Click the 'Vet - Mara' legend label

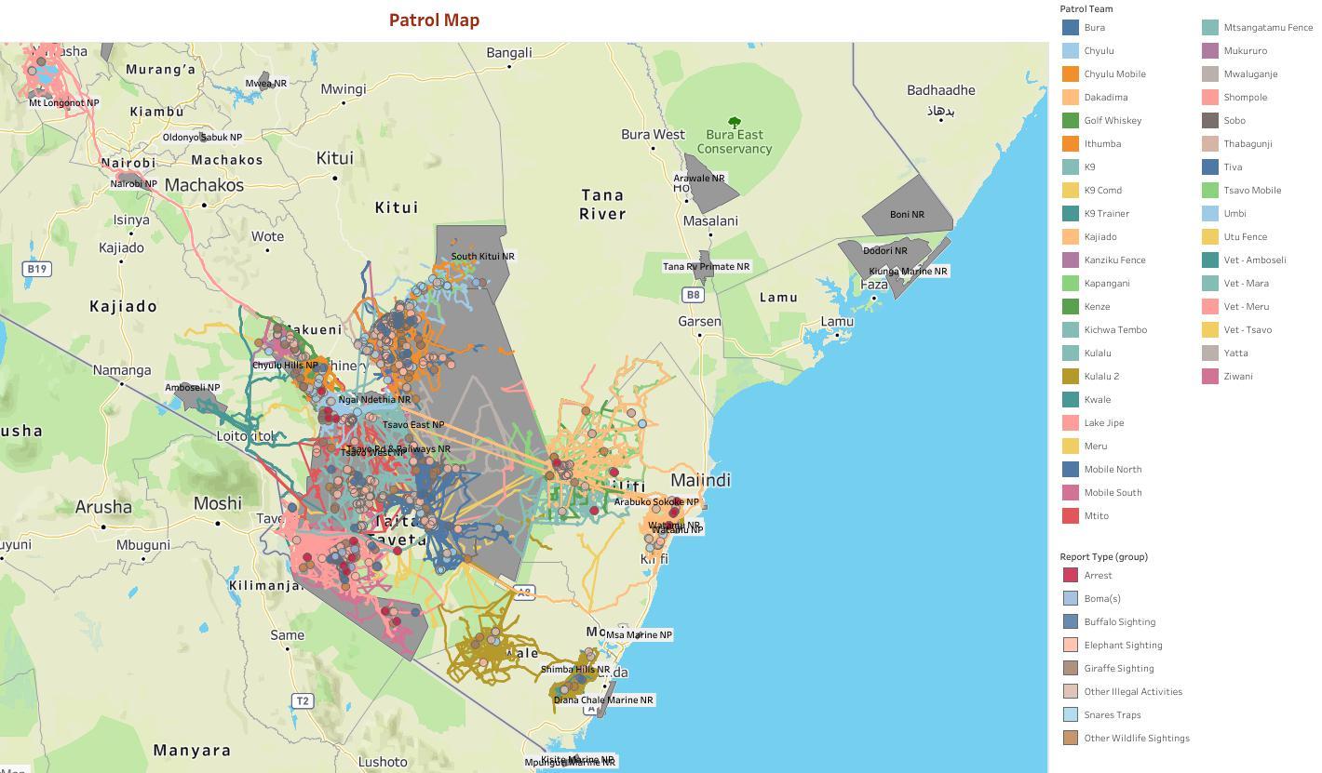[x=1246, y=284]
